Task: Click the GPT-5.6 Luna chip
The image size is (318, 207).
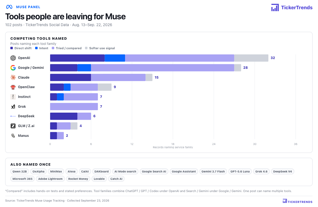Action: click(240, 172)
